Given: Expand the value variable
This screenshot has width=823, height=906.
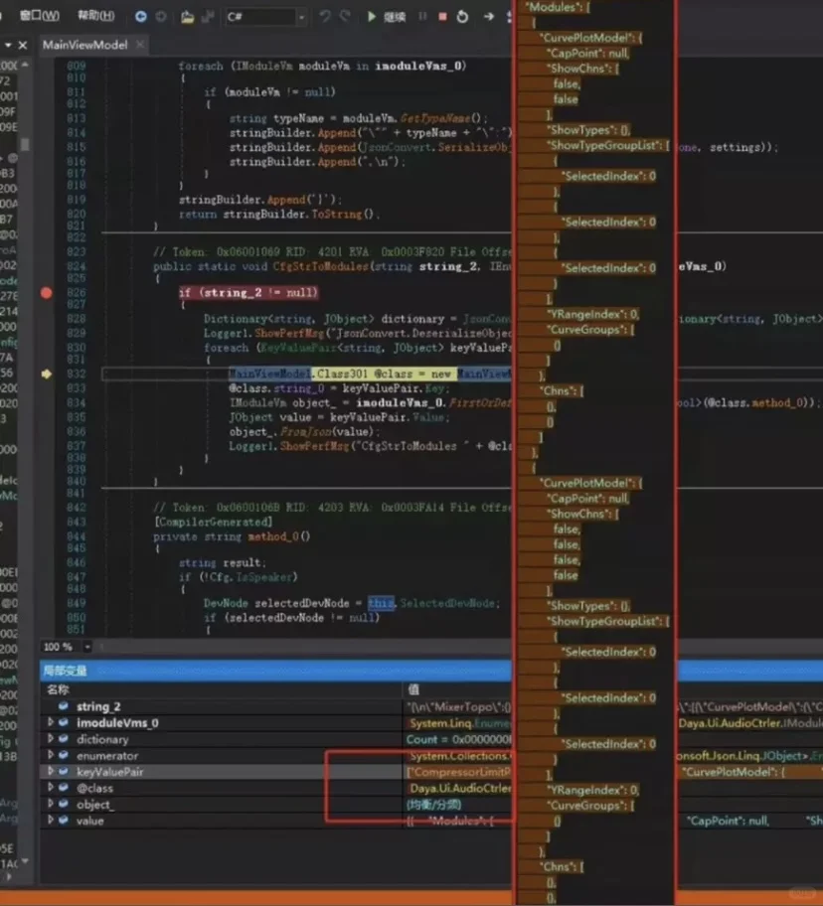Looking at the screenshot, I should (x=51, y=820).
